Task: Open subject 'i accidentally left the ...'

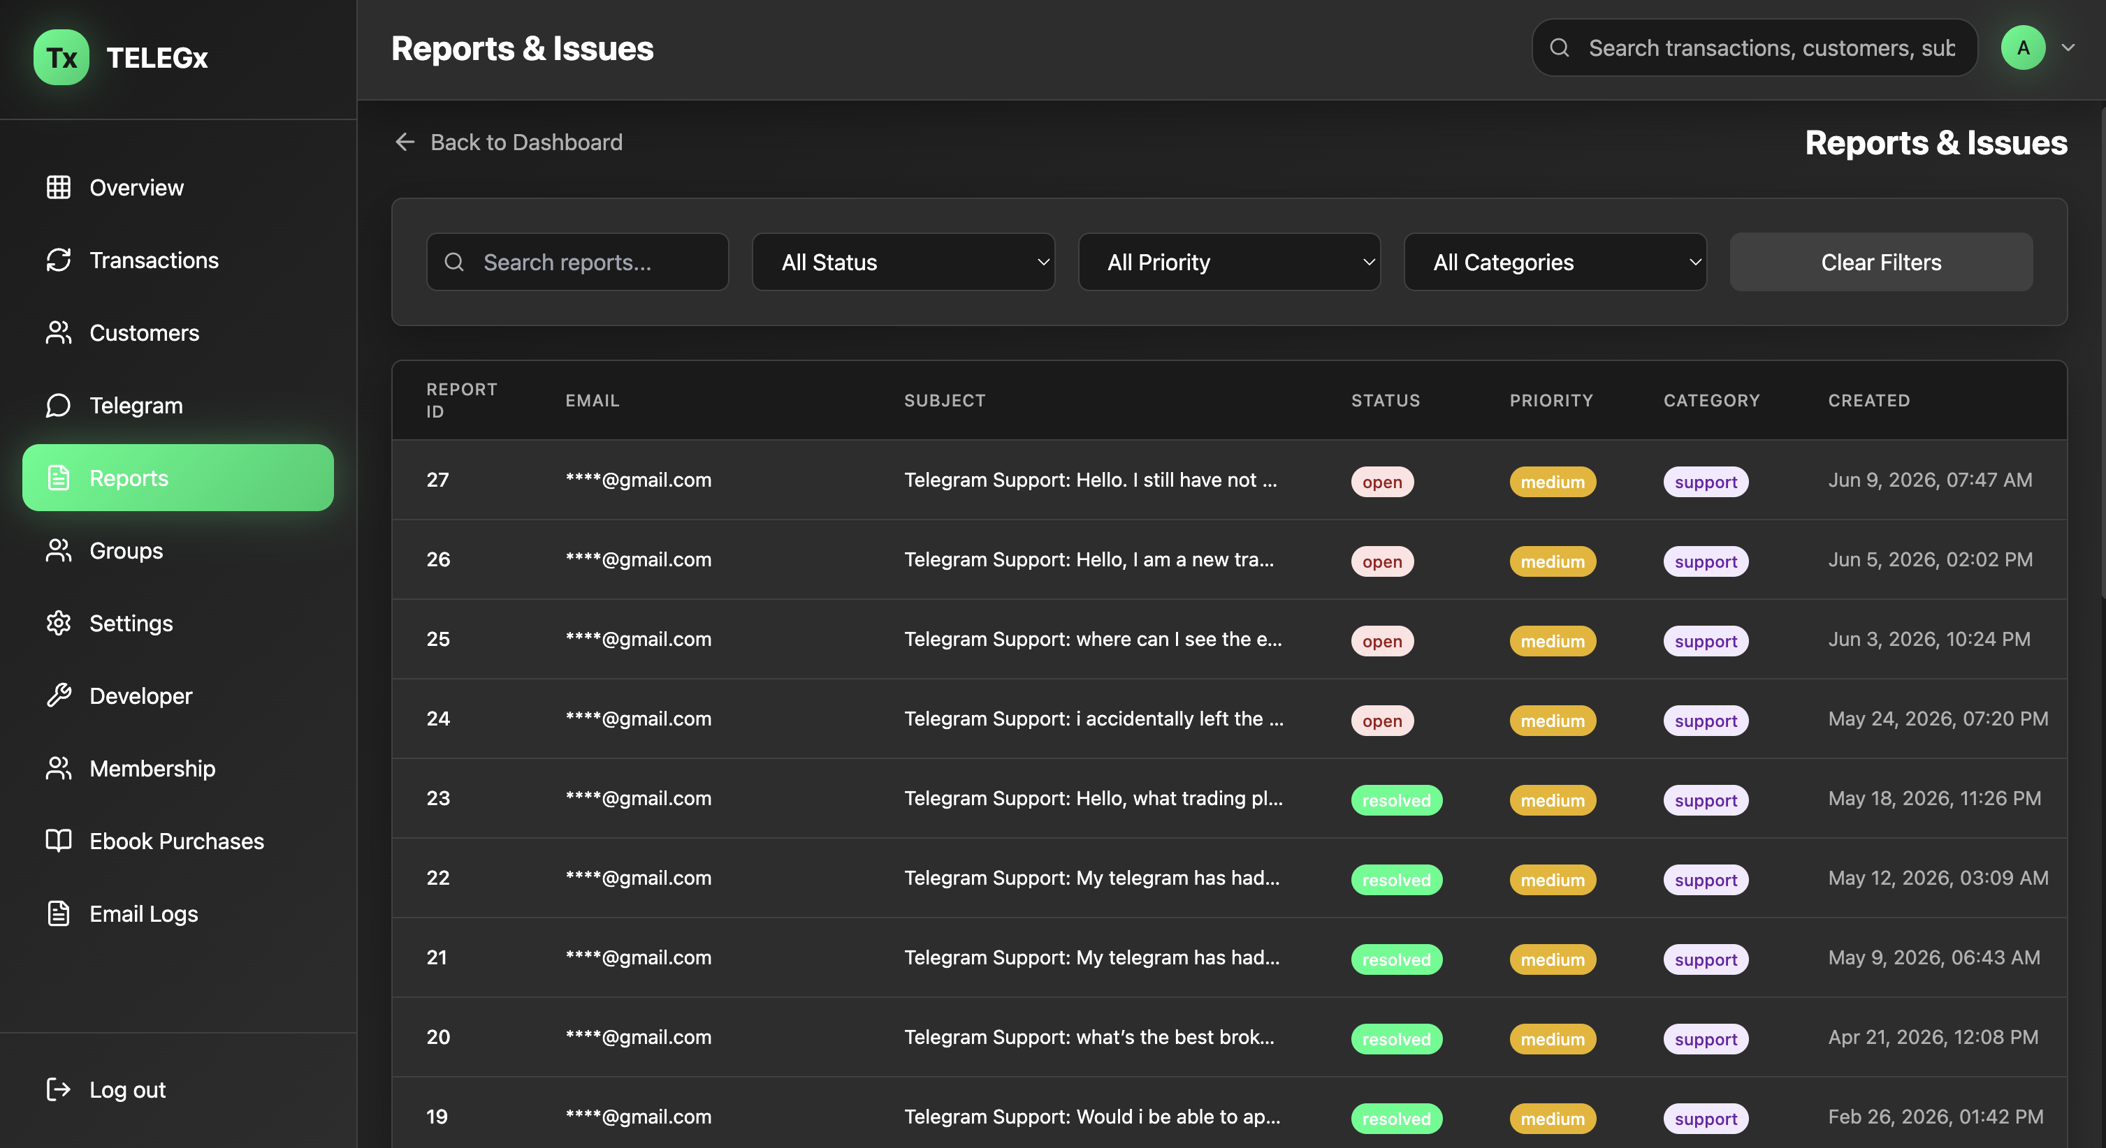Action: pyautogui.click(x=1094, y=719)
